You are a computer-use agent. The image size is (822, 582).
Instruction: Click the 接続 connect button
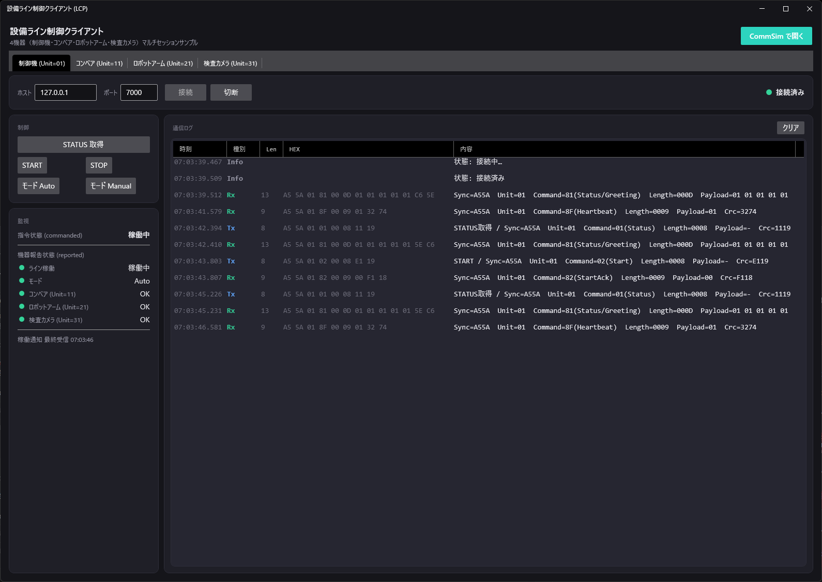click(x=186, y=92)
